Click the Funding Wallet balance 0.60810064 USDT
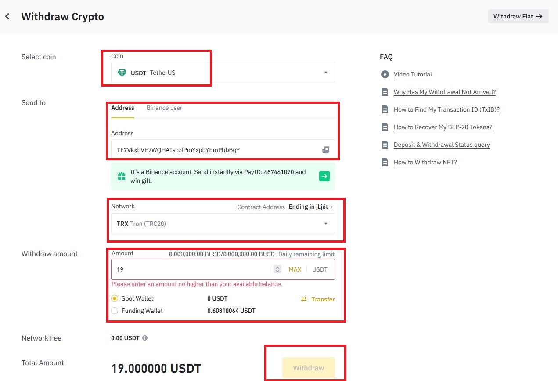This screenshot has height=381, width=558. pyautogui.click(x=231, y=311)
